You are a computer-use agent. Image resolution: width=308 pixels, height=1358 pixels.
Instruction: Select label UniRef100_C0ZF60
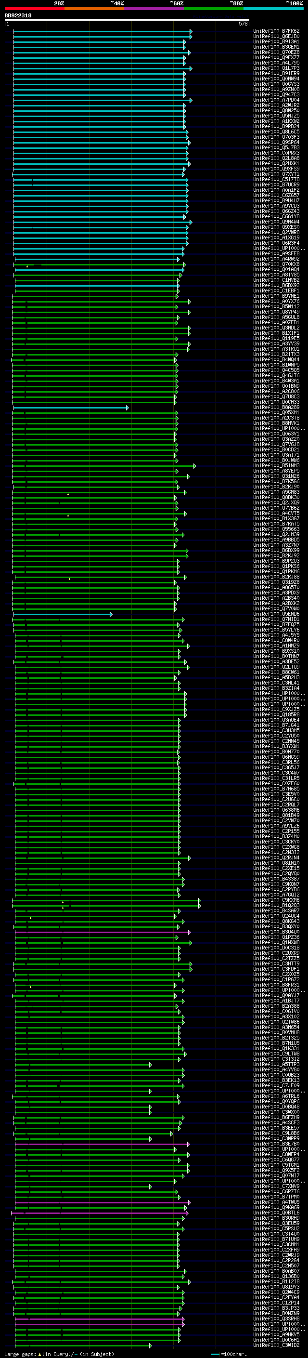tap(276, 784)
